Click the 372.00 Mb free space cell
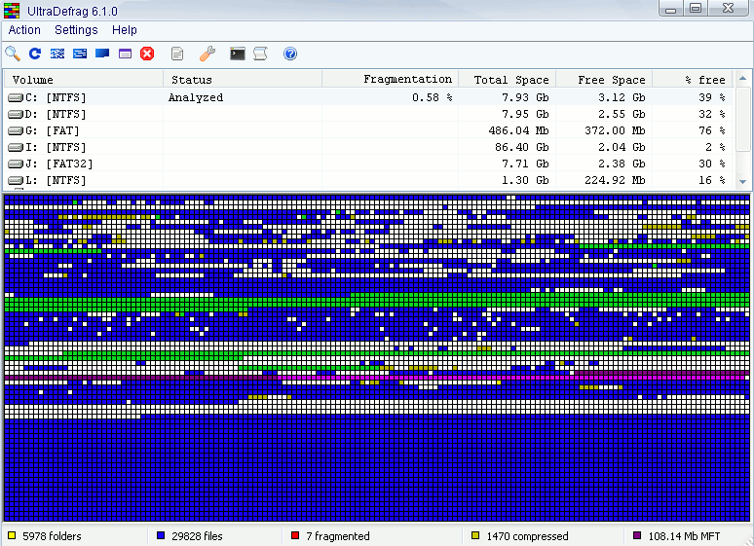 [x=615, y=130]
